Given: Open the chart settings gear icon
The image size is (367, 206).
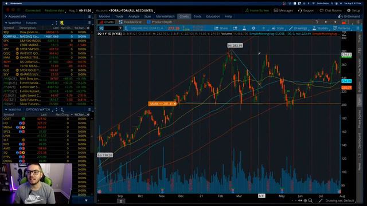Looking at the screenshot, I should click(253, 28).
